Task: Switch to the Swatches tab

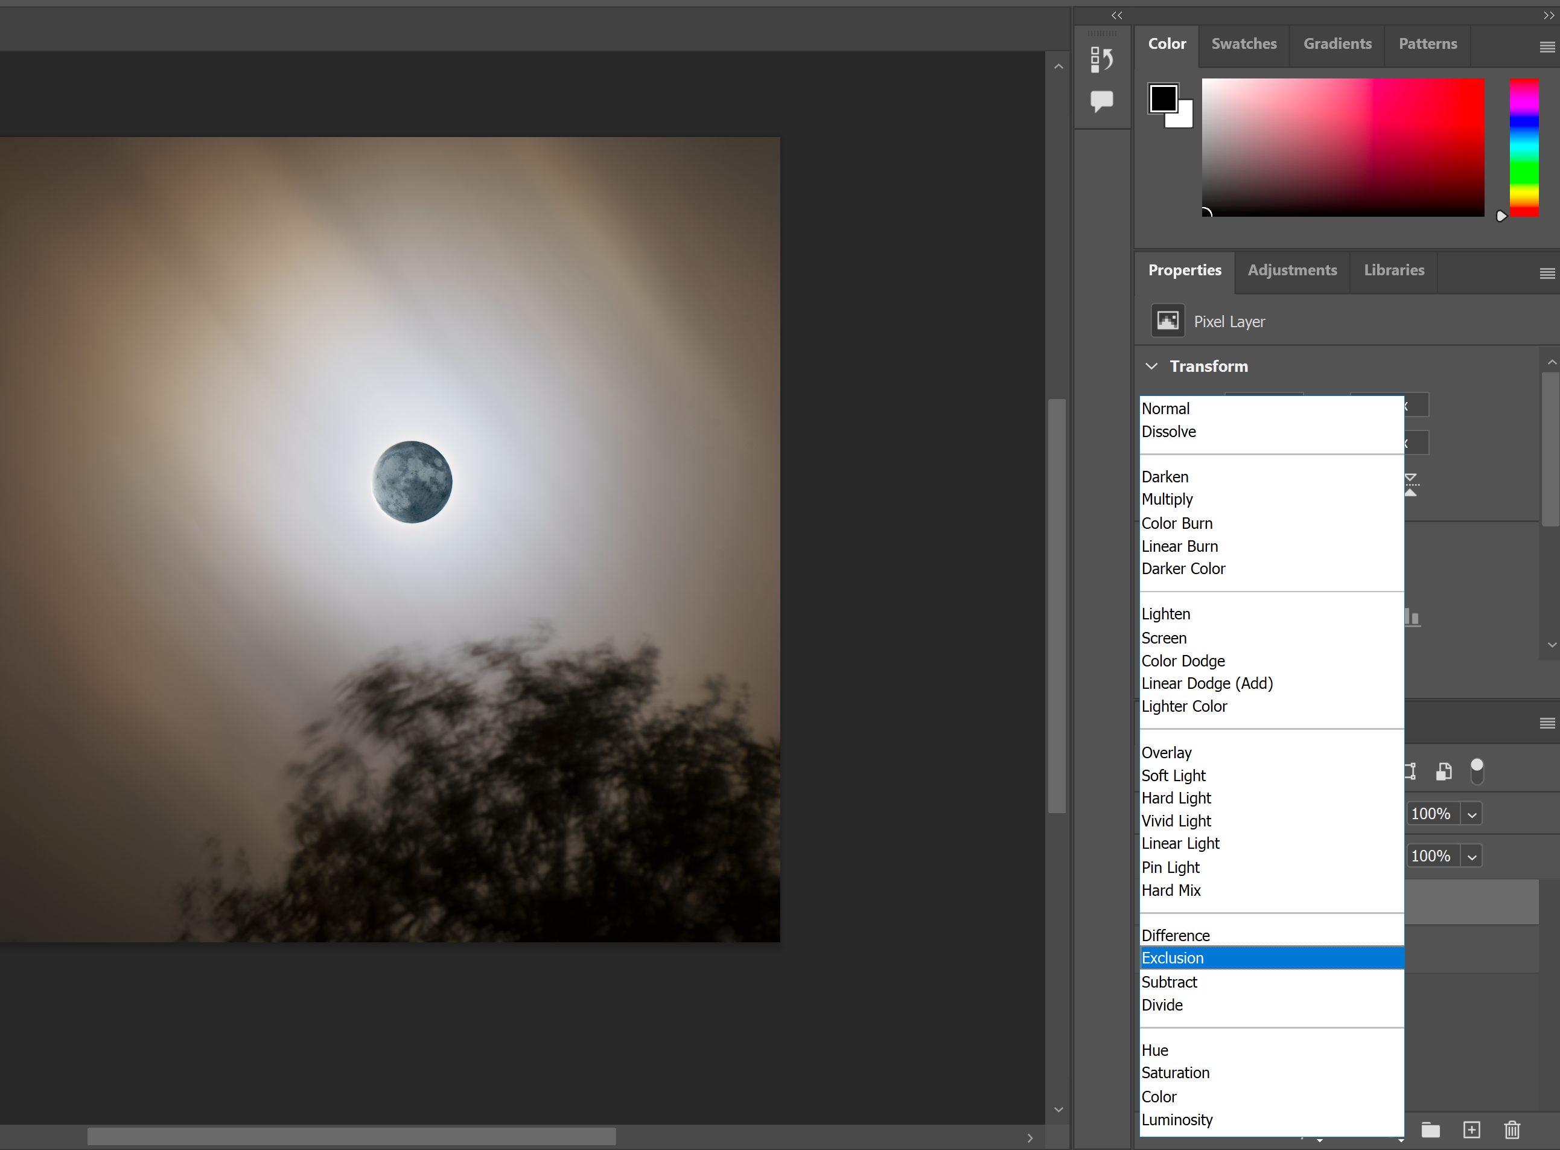Action: pyautogui.click(x=1244, y=44)
